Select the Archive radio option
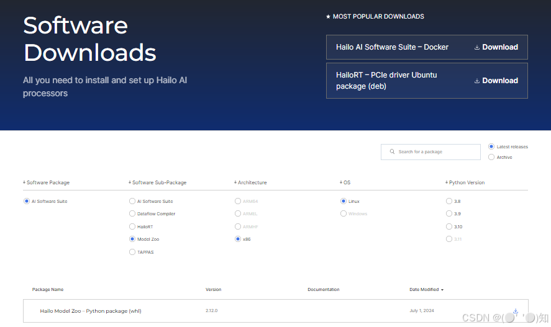This screenshot has height=327, width=551. point(491,157)
